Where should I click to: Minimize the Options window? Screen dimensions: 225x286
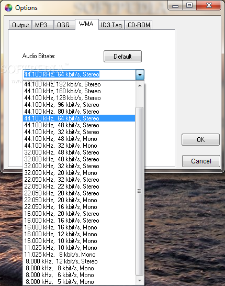coord(175,6)
